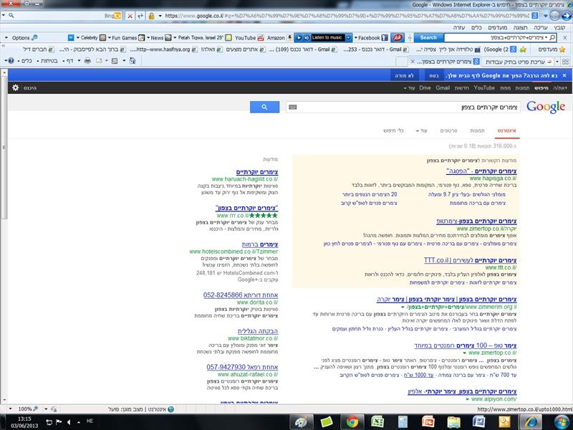Open the www.hapisga.co.il ad result title
Viewport: 573px width, 430px height.
(481, 171)
